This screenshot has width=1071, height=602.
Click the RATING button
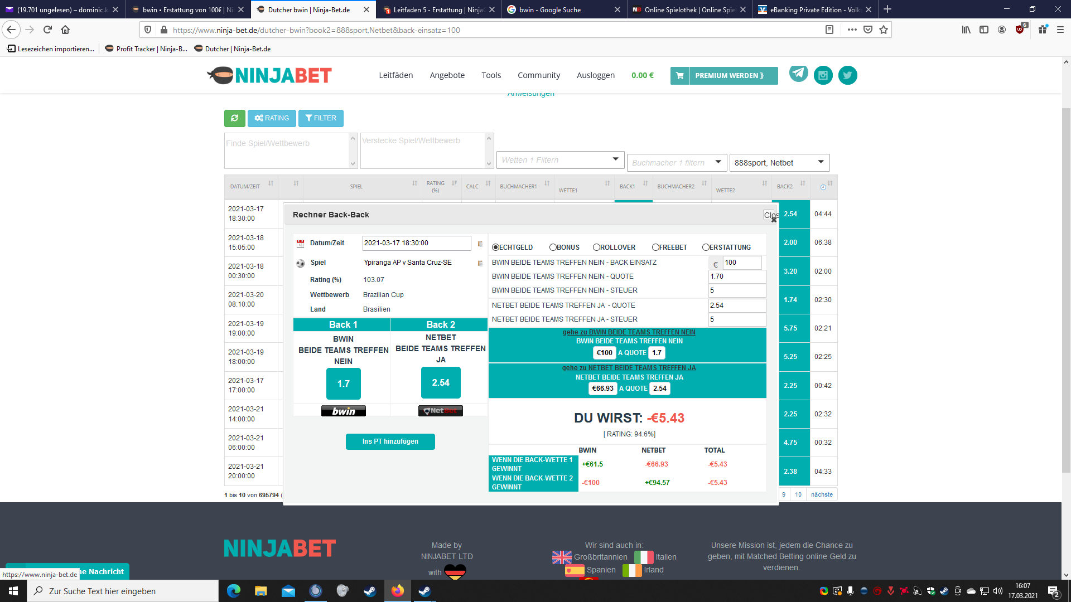(x=271, y=118)
